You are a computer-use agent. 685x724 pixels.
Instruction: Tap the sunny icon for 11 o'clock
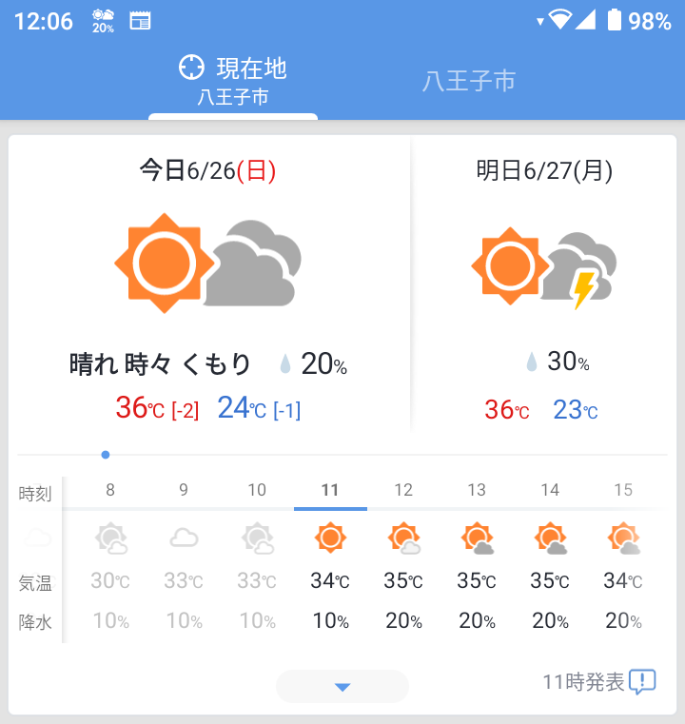click(x=330, y=538)
